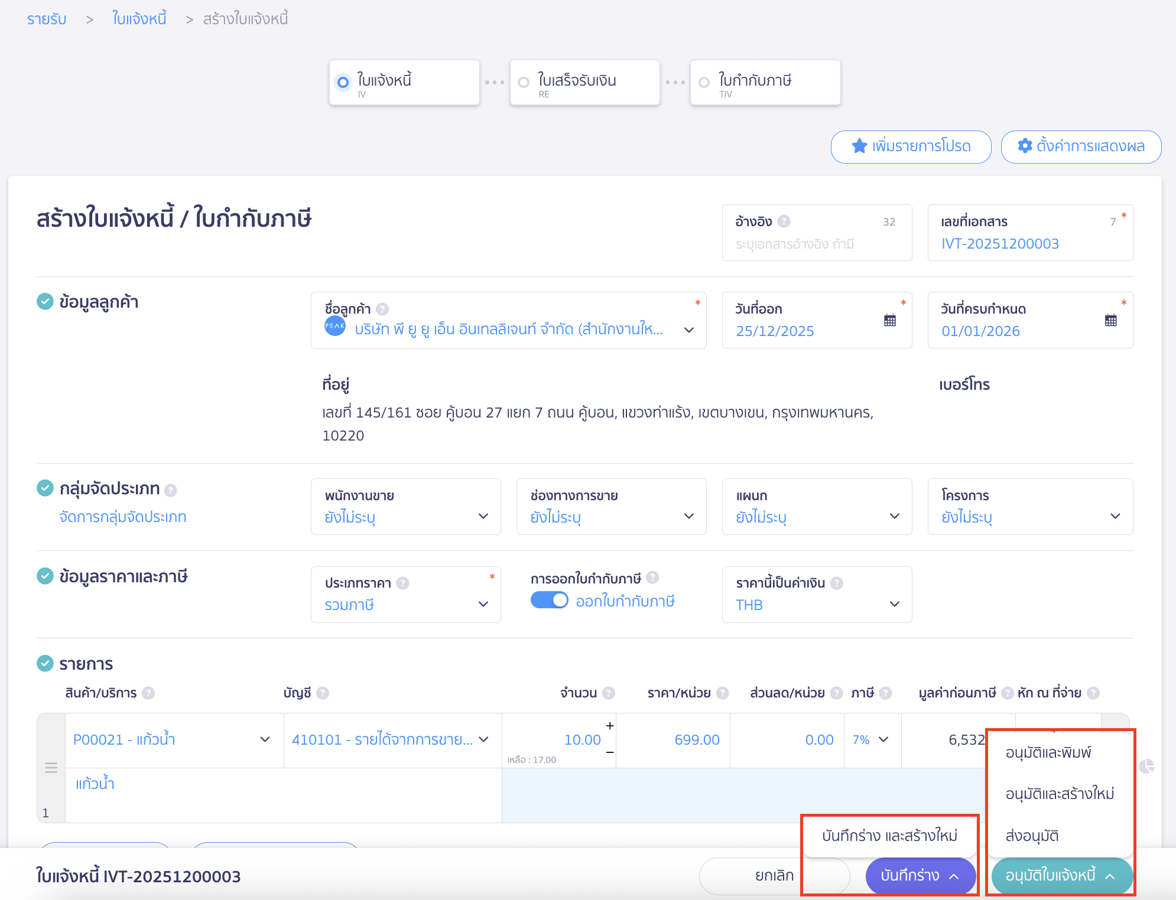Open the THB currency dropdown
The height and width of the screenshot is (900, 1176).
pyautogui.click(x=817, y=595)
